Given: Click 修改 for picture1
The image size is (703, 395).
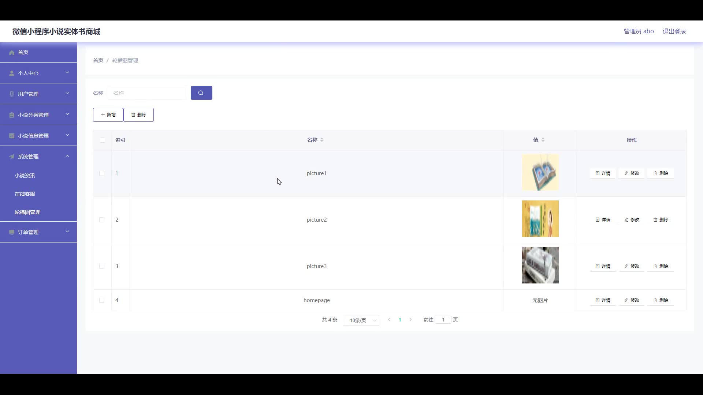Looking at the screenshot, I should coord(632,173).
